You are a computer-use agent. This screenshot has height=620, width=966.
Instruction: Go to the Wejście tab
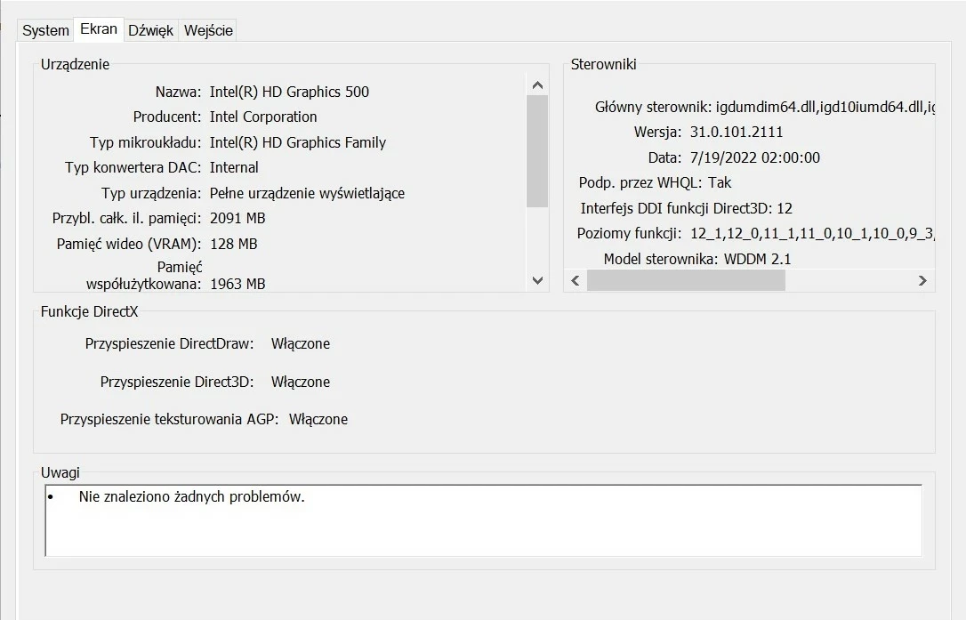pyautogui.click(x=208, y=30)
